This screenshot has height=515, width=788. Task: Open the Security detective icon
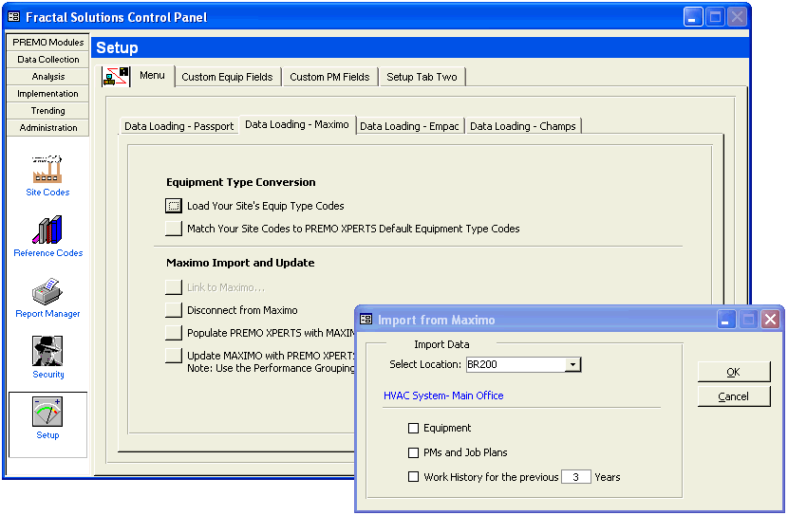[x=47, y=351]
